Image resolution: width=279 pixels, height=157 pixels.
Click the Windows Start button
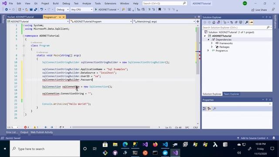5,149
